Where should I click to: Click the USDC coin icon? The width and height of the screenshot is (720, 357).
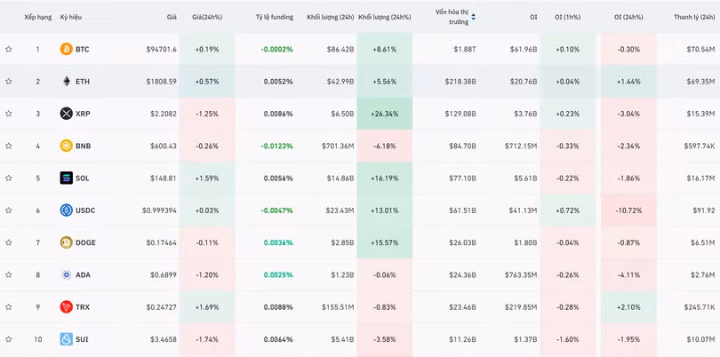tap(66, 210)
